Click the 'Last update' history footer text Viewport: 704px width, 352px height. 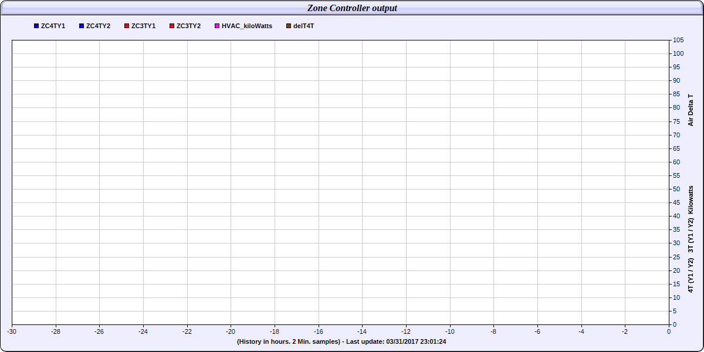[341, 341]
